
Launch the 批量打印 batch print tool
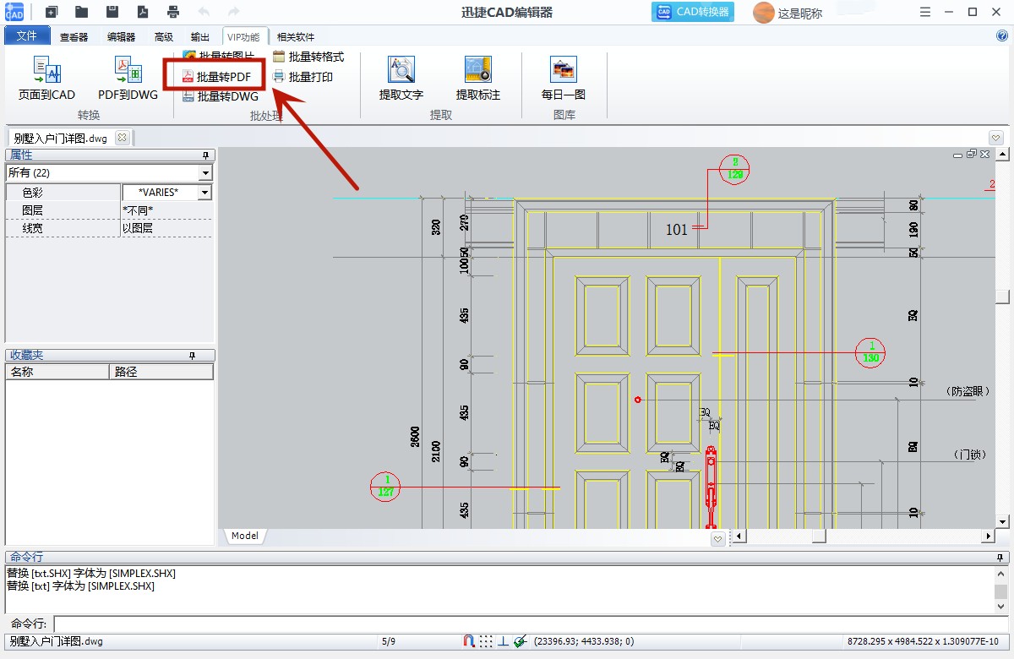coord(308,74)
